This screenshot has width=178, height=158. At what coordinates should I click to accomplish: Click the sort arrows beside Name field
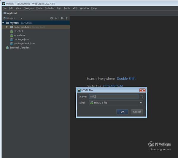(x=142, y=96)
